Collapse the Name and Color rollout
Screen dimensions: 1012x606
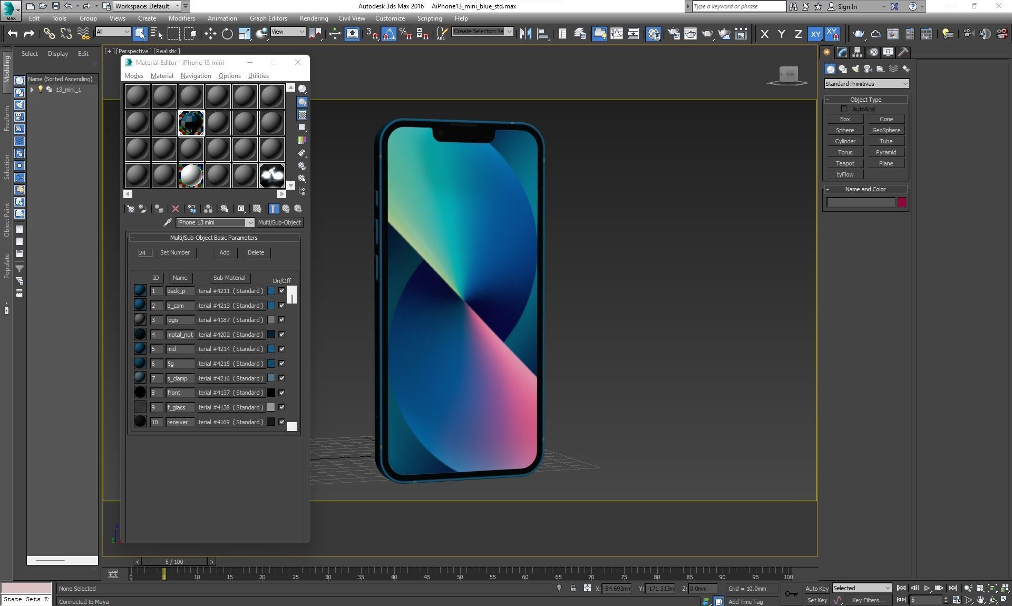click(865, 189)
